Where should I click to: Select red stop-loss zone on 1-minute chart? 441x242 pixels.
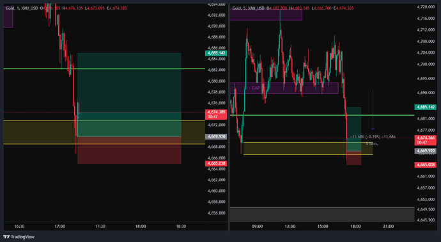pyautogui.click(x=129, y=150)
